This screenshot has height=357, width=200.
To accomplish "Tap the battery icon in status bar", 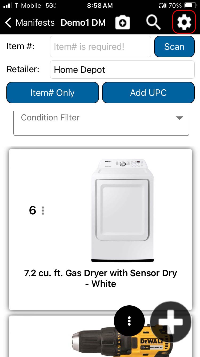I will click(x=190, y=5).
